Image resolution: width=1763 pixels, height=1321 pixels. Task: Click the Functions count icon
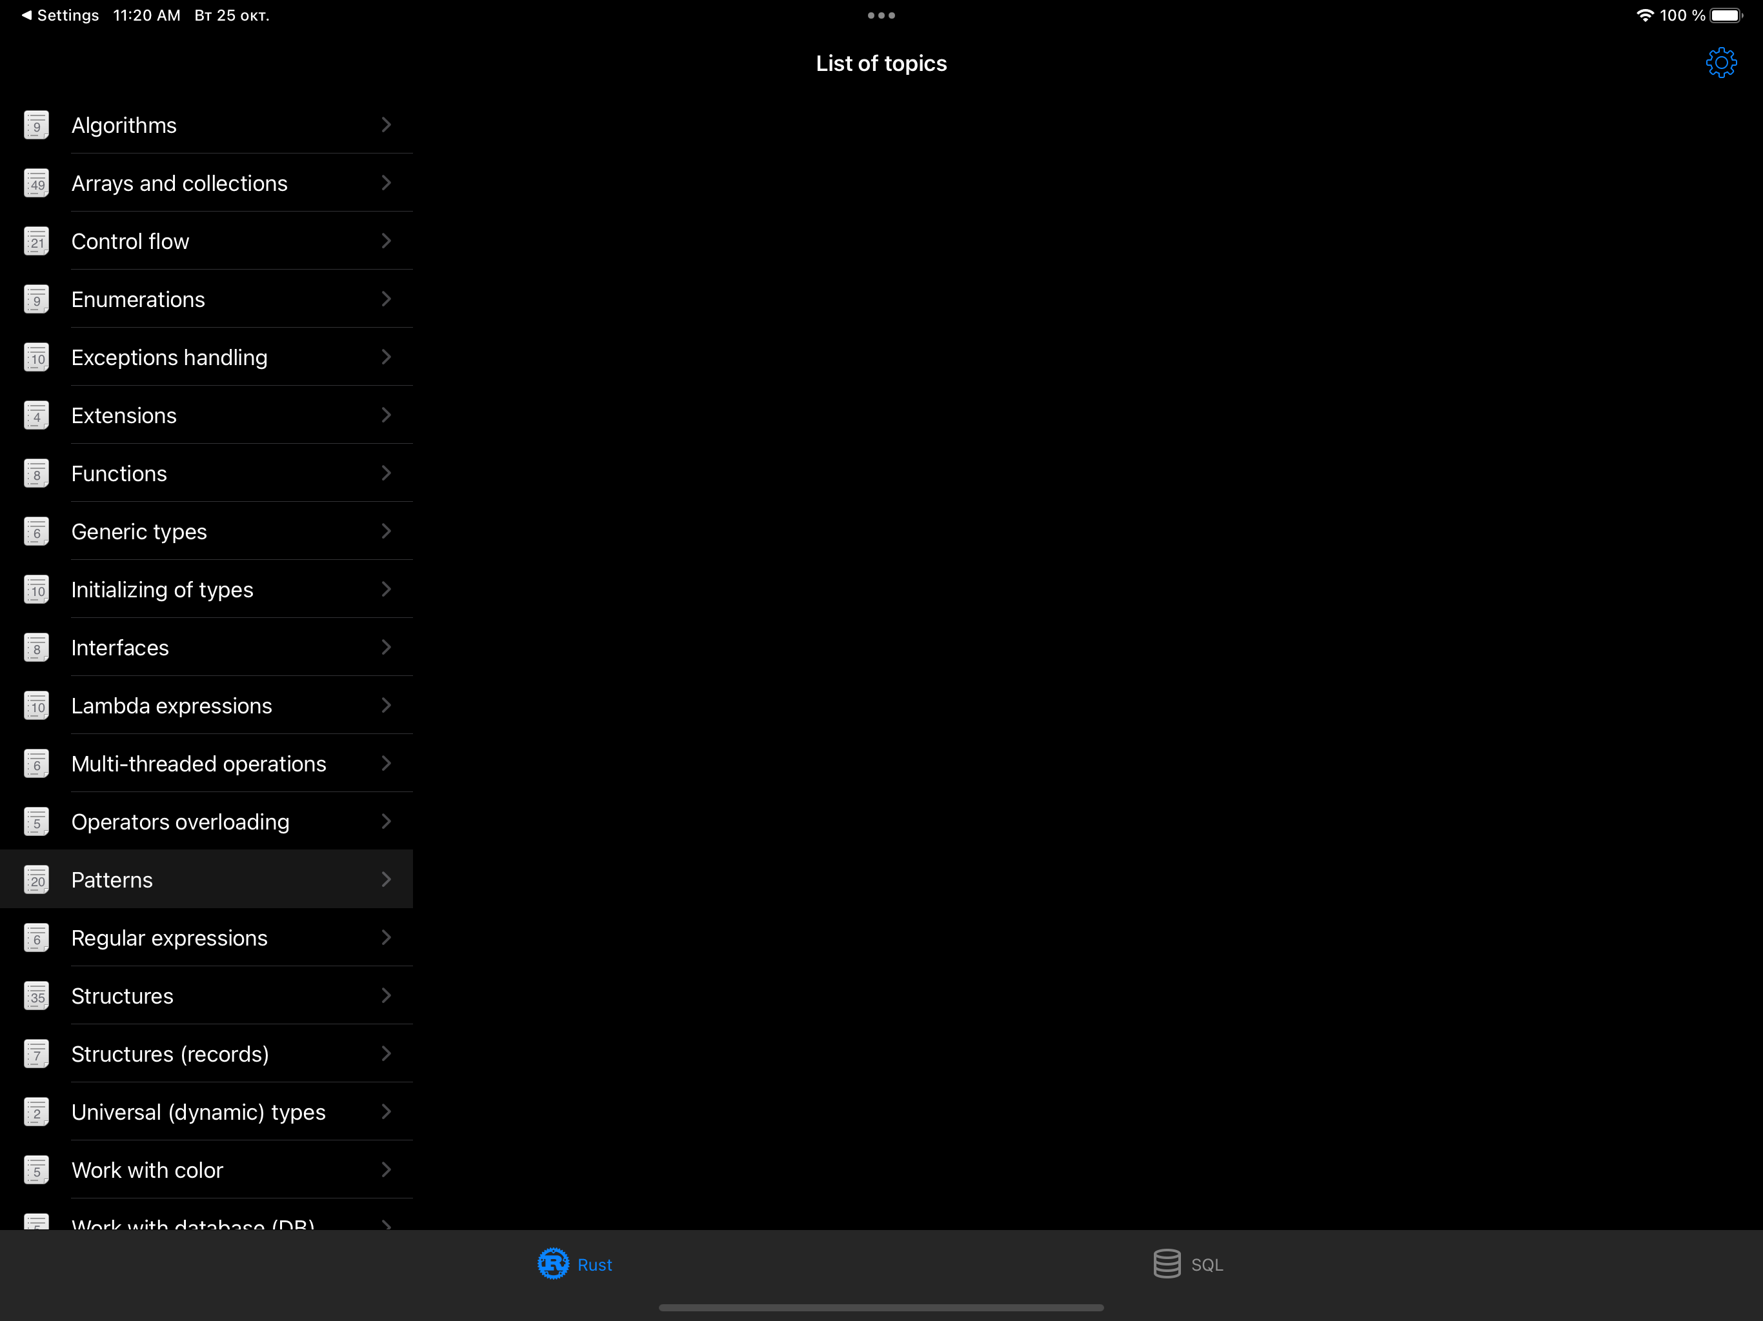[37, 474]
